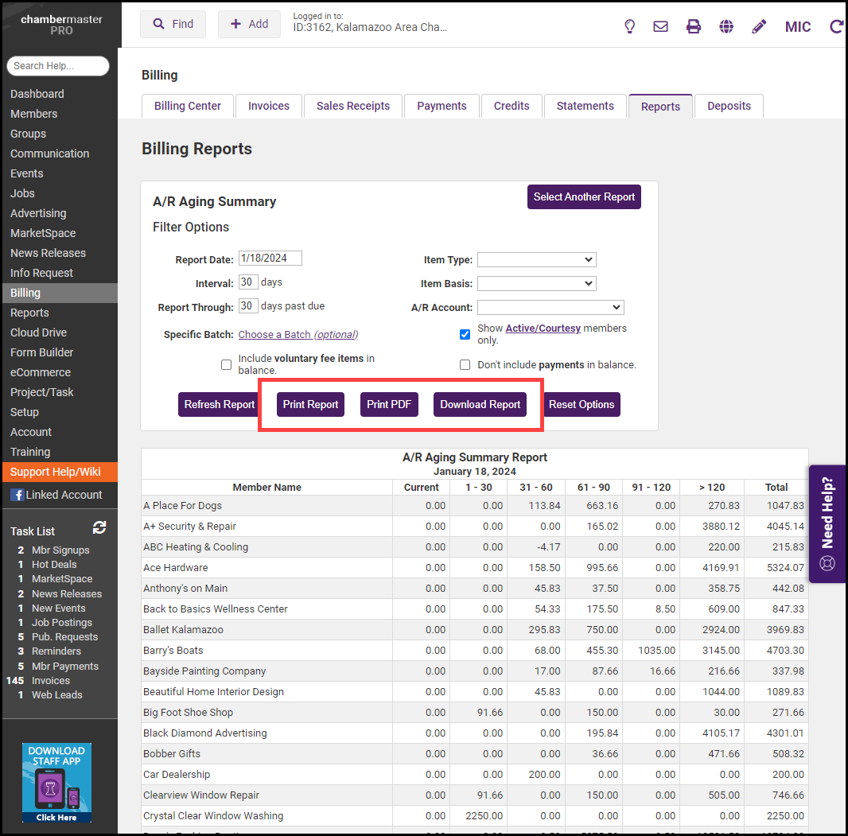Enable include voluntary fee items checkbox
This screenshot has height=836, width=848.
click(x=227, y=365)
